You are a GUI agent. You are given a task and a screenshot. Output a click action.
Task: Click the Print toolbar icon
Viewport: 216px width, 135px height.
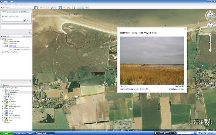click(x=83, y=8)
